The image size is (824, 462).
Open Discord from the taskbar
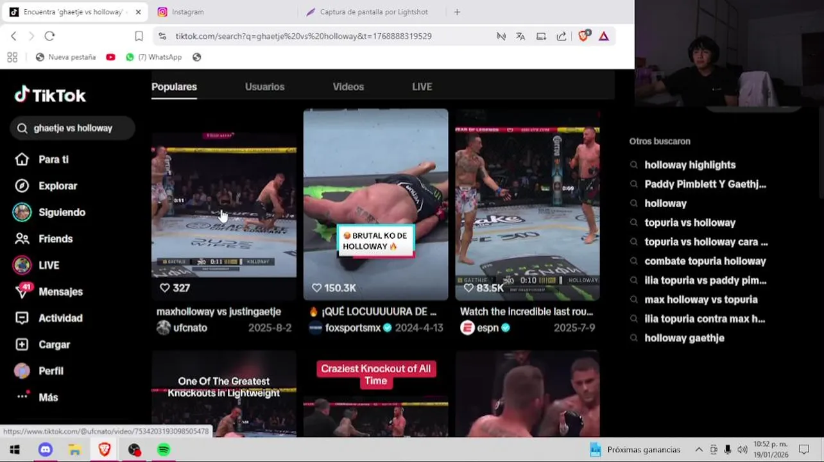pos(45,450)
